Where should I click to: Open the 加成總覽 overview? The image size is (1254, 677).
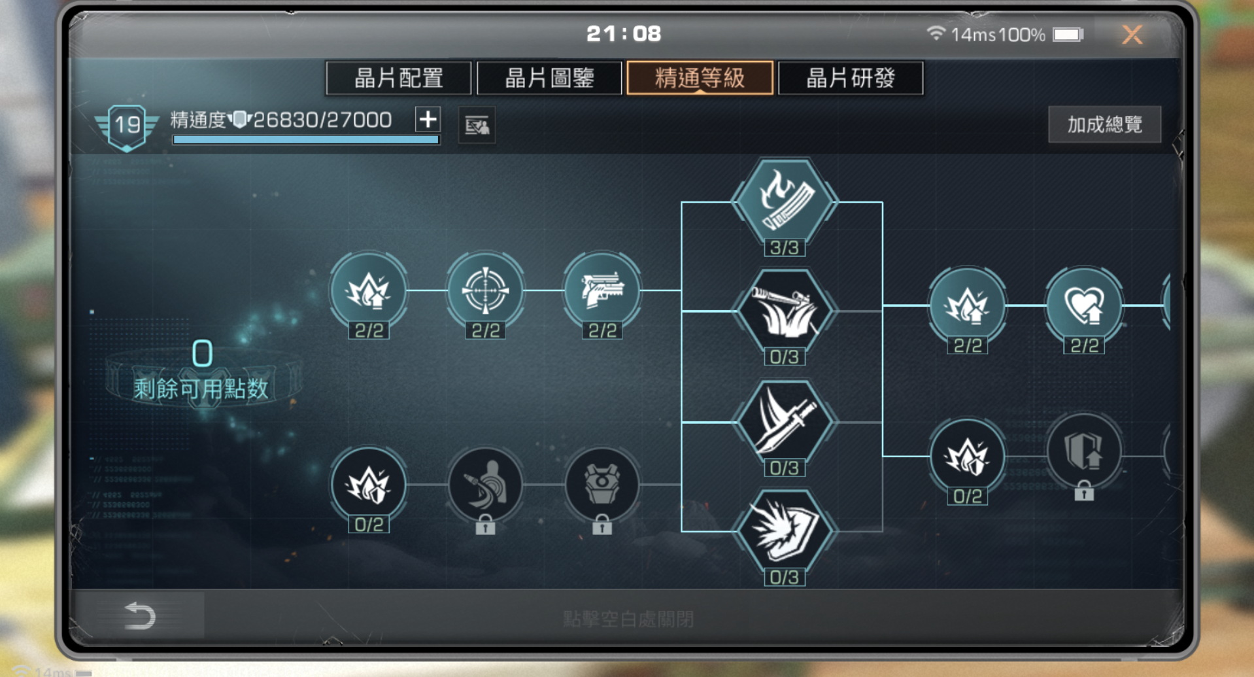point(1104,124)
